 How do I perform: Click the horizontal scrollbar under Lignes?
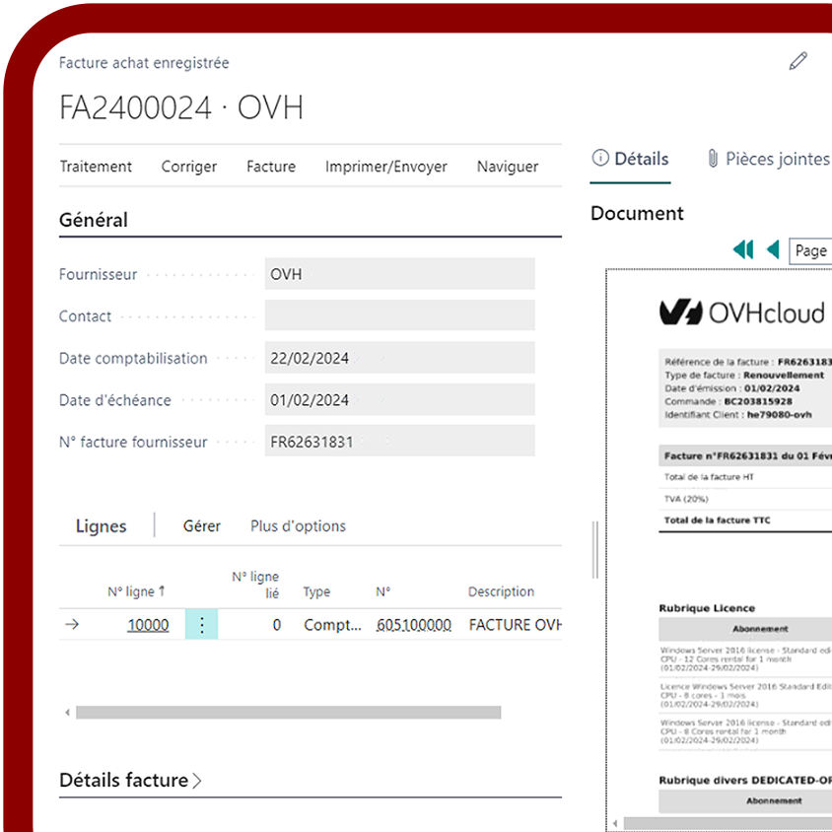tap(288, 712)
